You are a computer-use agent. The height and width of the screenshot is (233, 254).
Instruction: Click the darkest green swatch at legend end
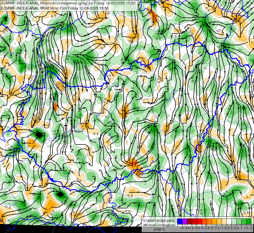(249, 221)
